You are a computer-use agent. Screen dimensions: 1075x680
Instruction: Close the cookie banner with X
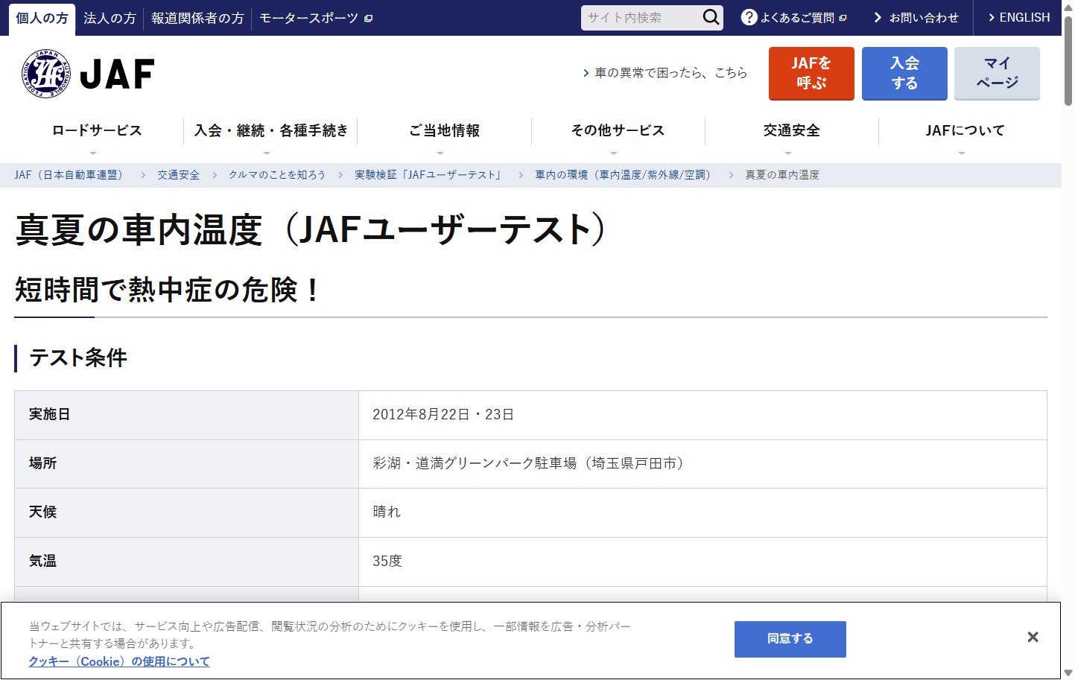click(1033, 637)
